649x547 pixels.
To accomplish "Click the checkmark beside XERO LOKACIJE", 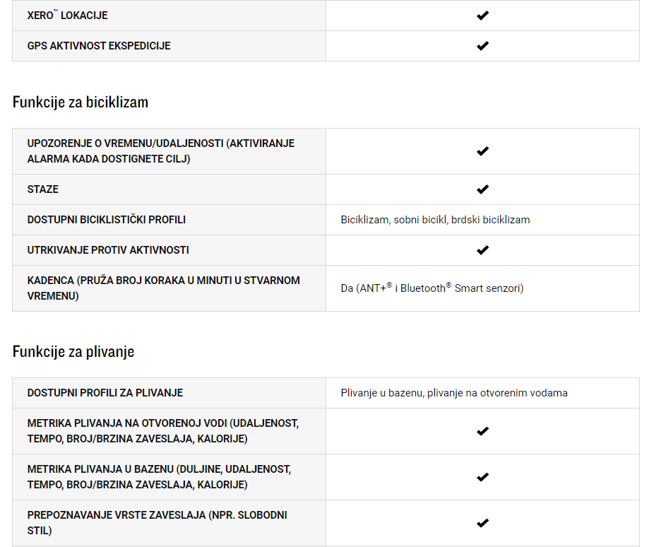I will click(x=482, y=16).
